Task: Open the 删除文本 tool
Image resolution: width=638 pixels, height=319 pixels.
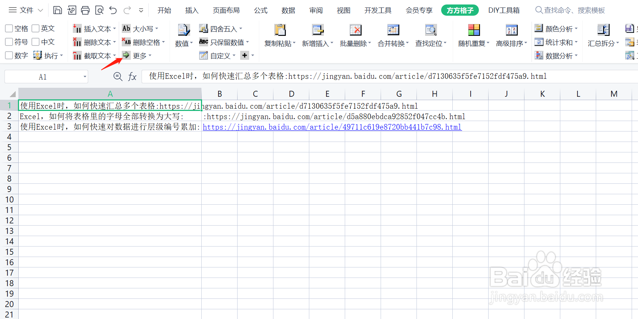Action: coord(94,42)
